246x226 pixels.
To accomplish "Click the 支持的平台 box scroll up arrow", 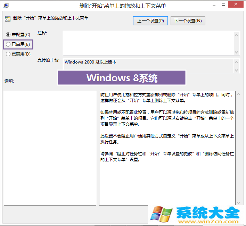I will [237, 62].
